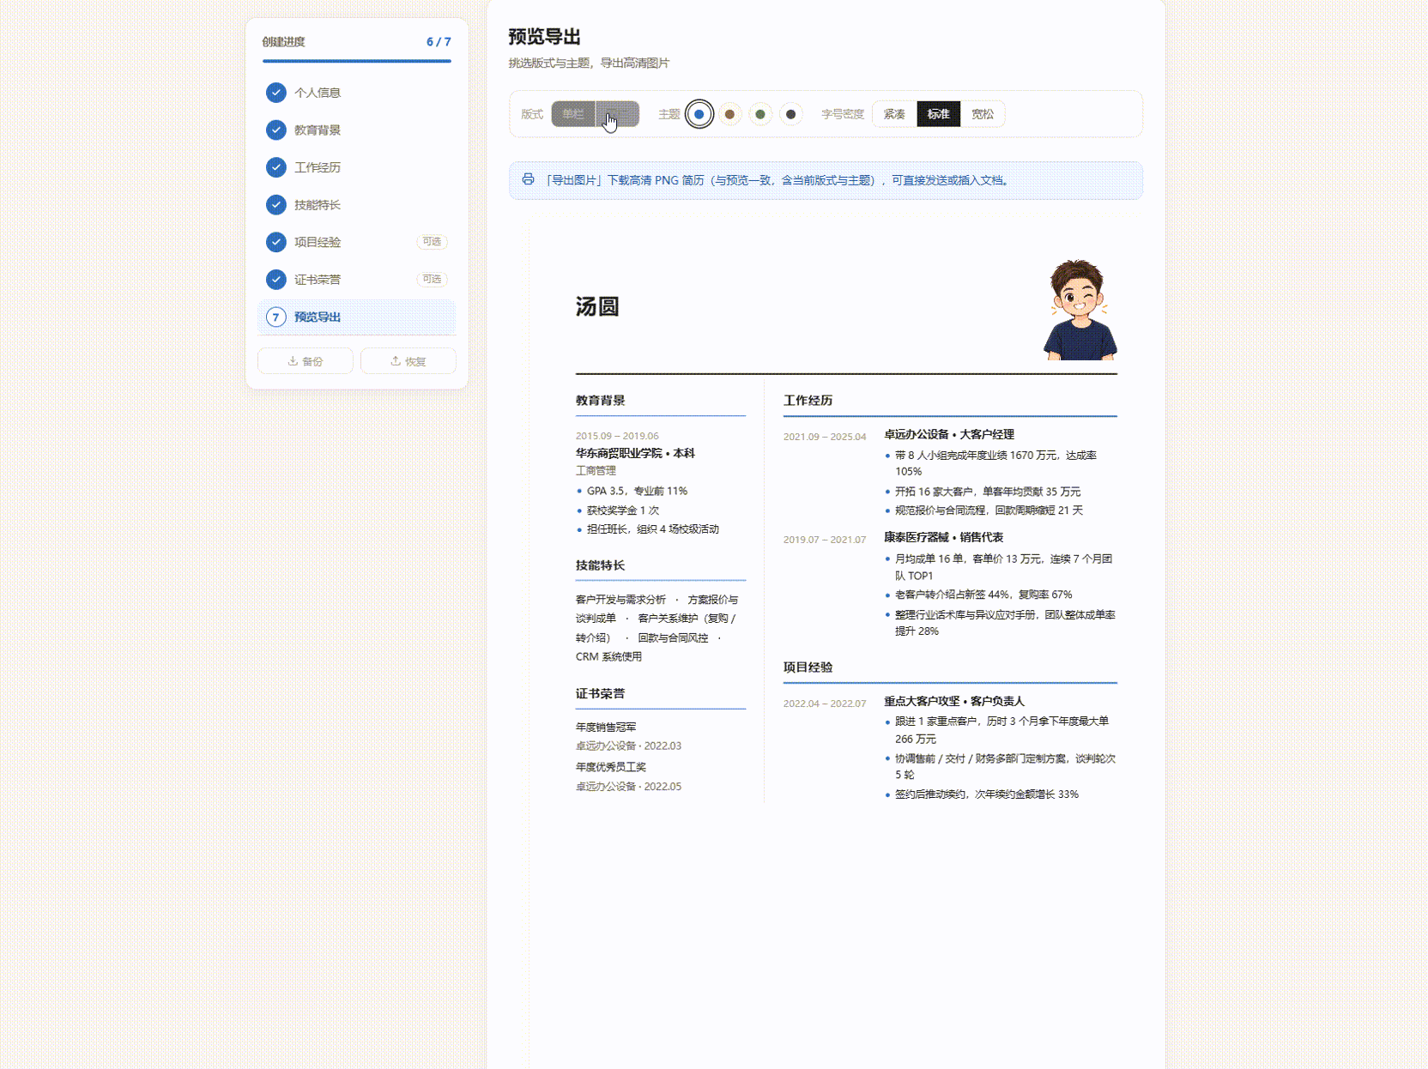Click the checkmark icon beside 教育背景
Image resolution: width=1428 pixels, height=1069 pixels.
275,130
